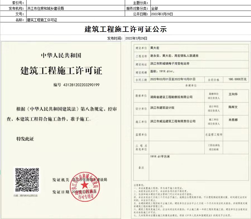
Task: Click the 服务对象分类 label
Action: [137, 8]
